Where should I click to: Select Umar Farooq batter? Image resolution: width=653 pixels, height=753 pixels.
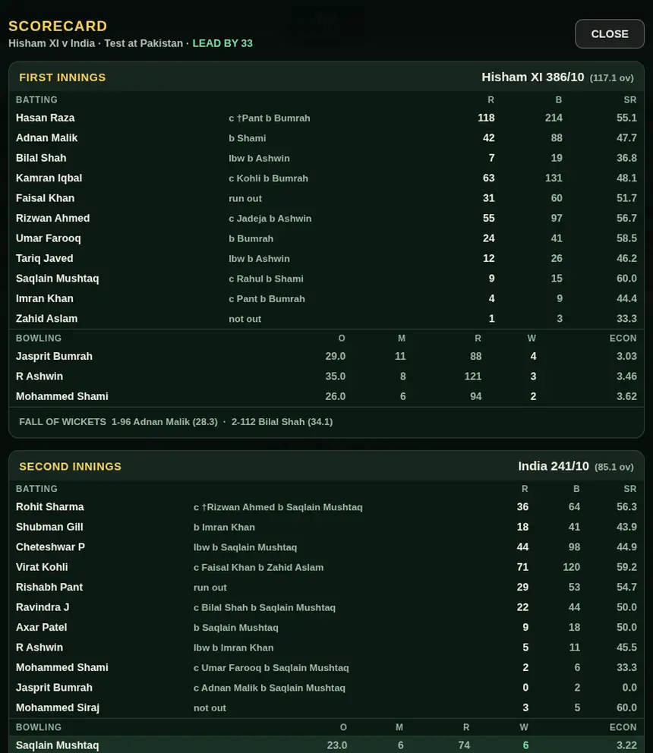pyautogui.click(x=49, y=238)
